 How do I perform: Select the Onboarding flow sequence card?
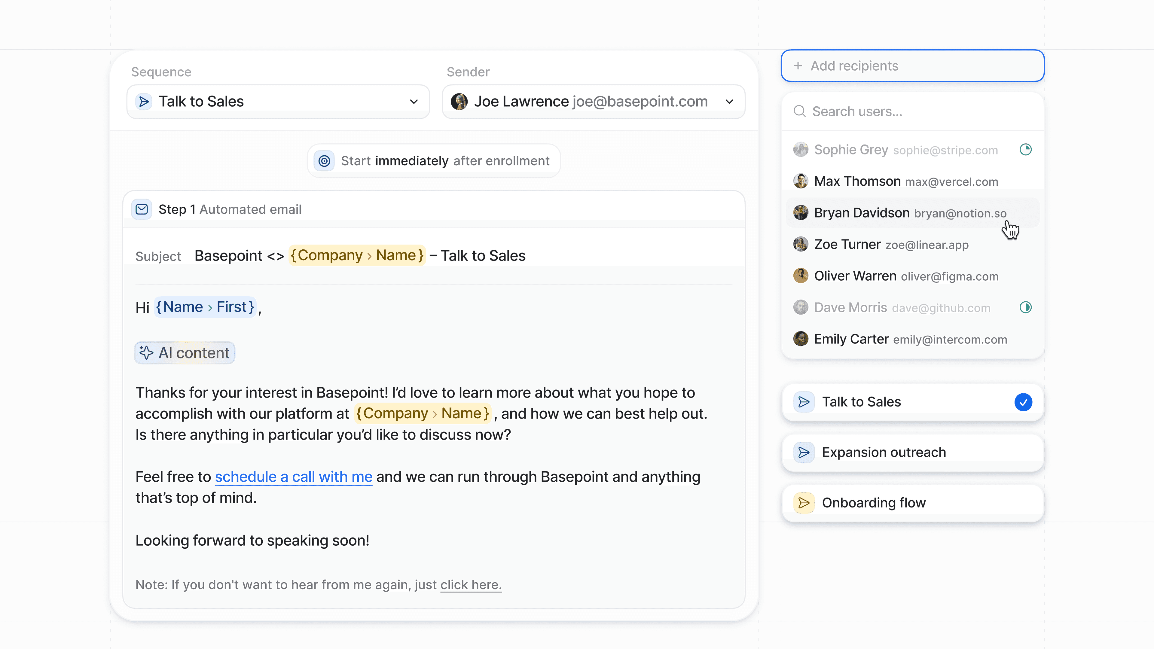coord(912,503)
